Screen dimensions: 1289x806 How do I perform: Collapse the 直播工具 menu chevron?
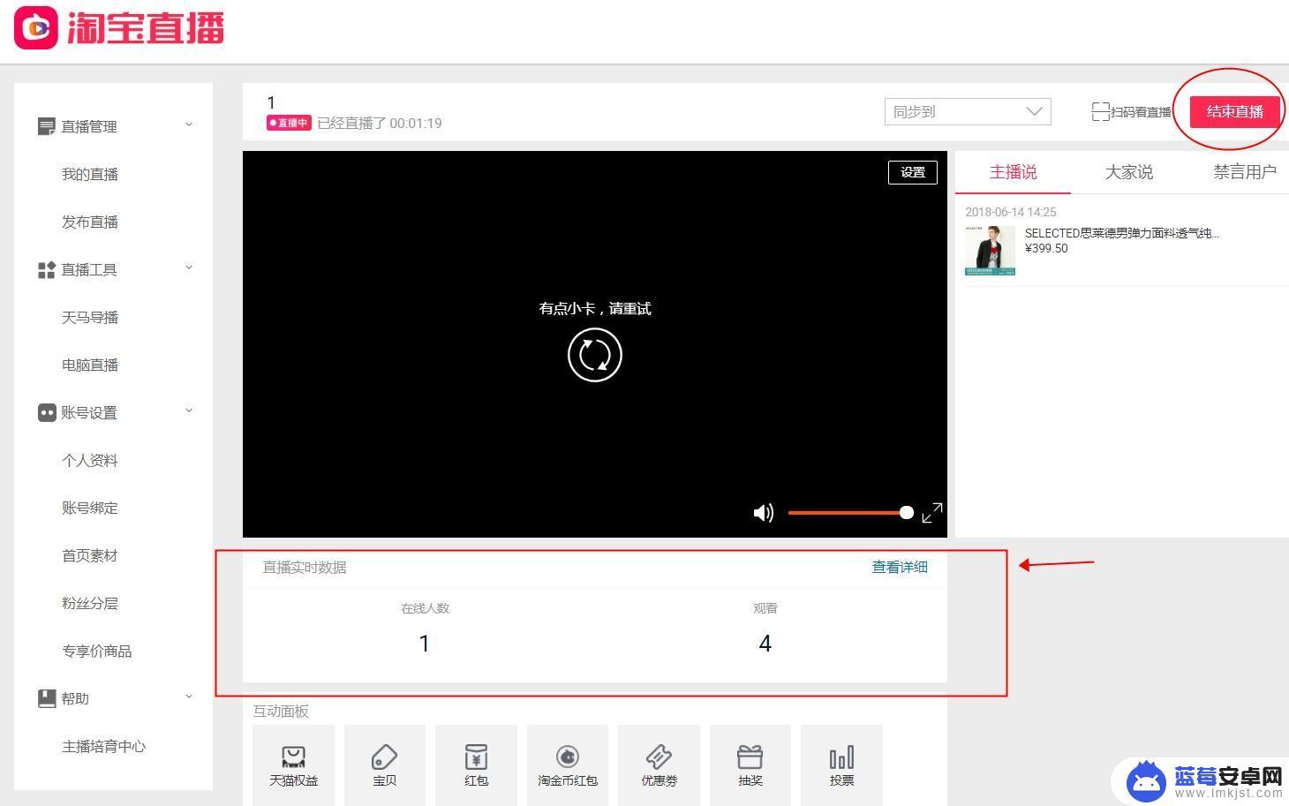(x=189, y=268)
